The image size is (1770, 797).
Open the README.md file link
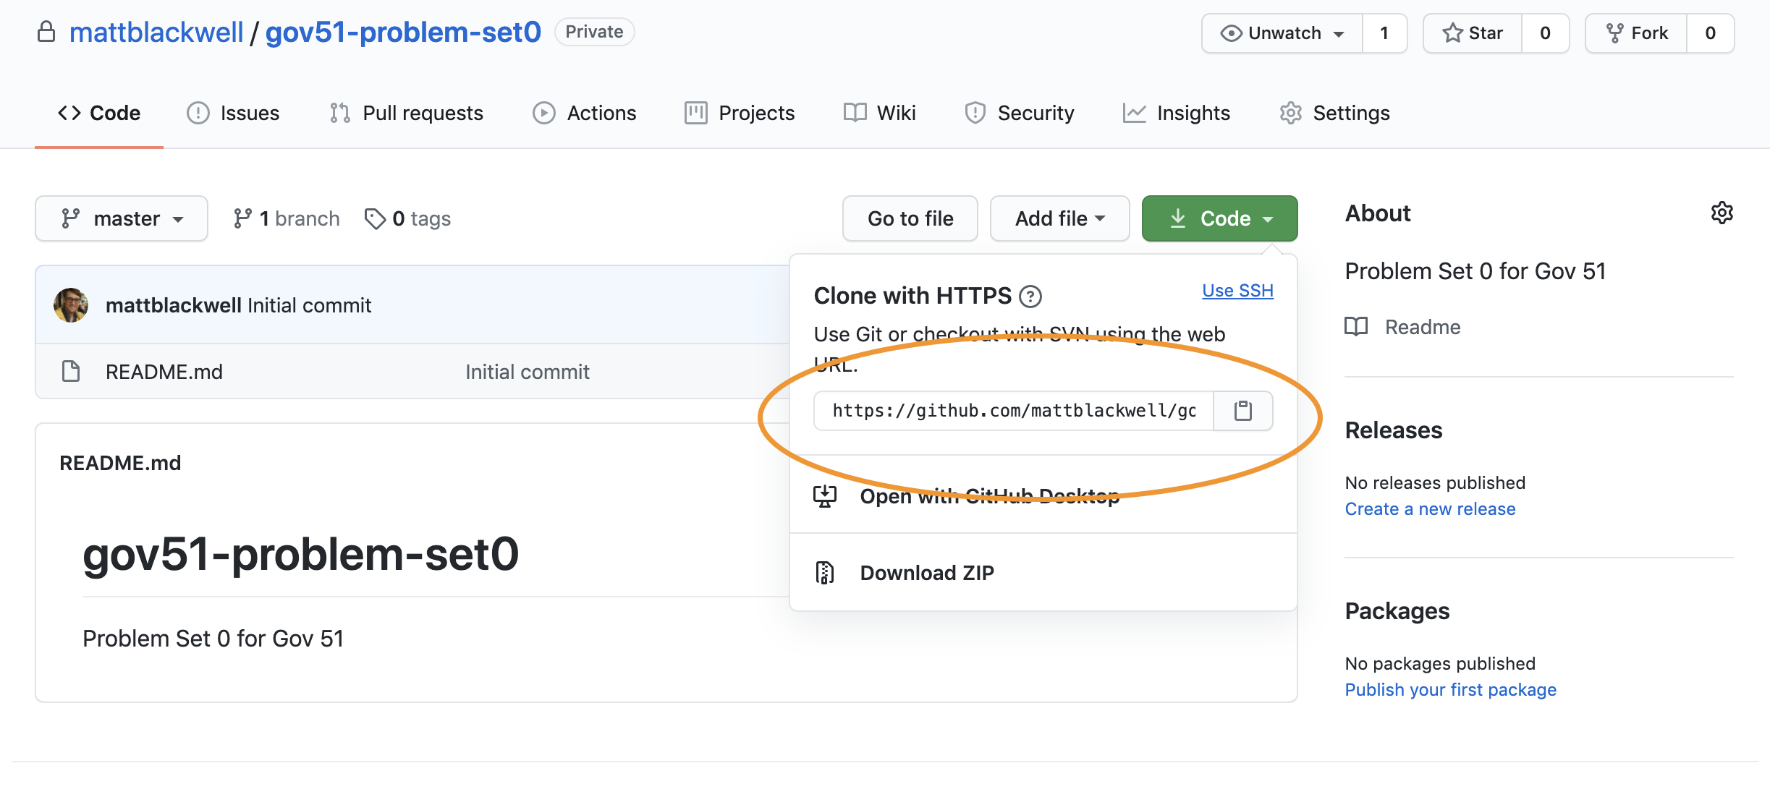click(x=164, y=372)
